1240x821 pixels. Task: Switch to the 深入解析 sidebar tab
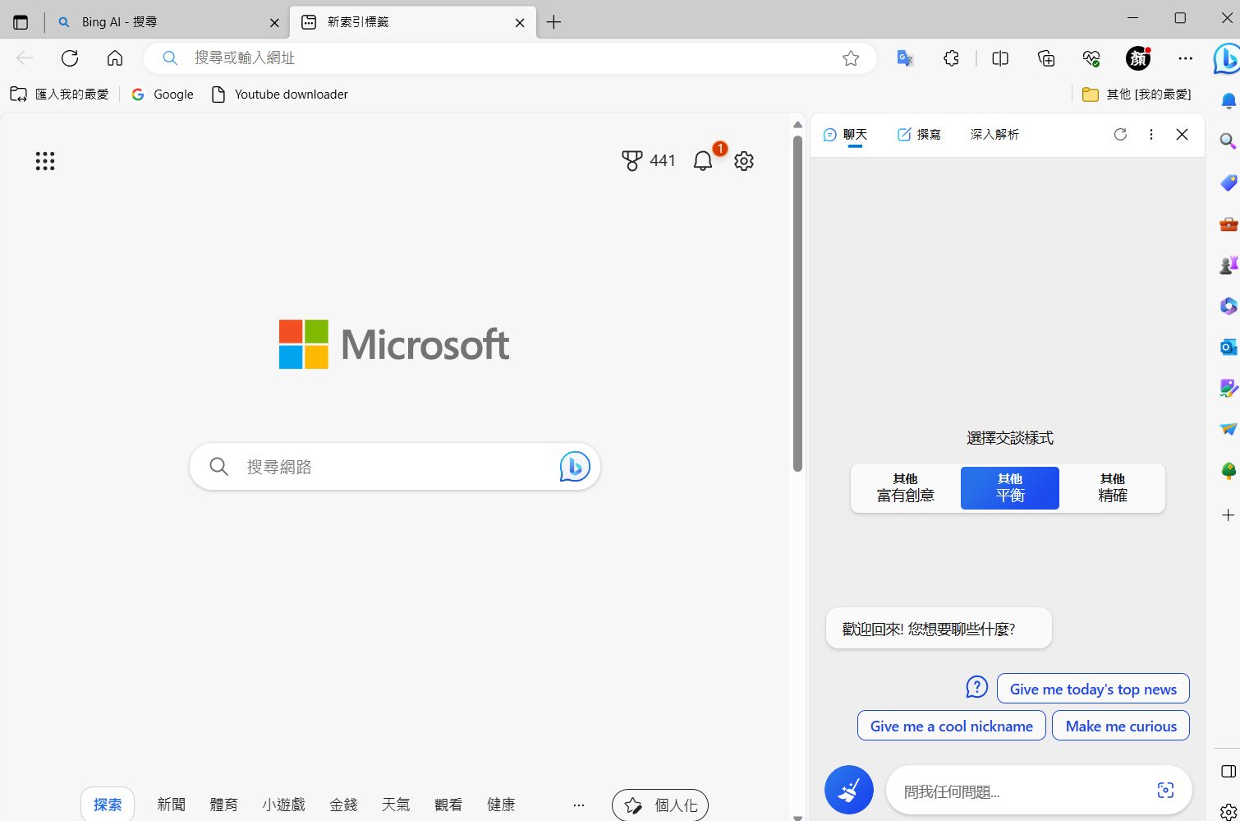click(994, 135)
